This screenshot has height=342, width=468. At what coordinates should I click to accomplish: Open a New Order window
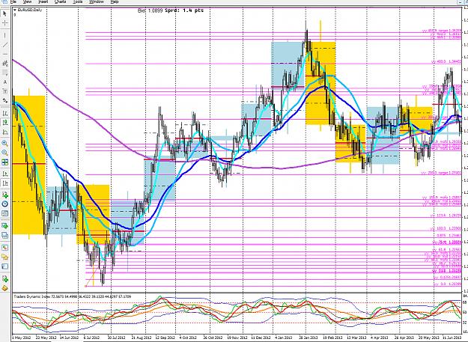[4, 279]
